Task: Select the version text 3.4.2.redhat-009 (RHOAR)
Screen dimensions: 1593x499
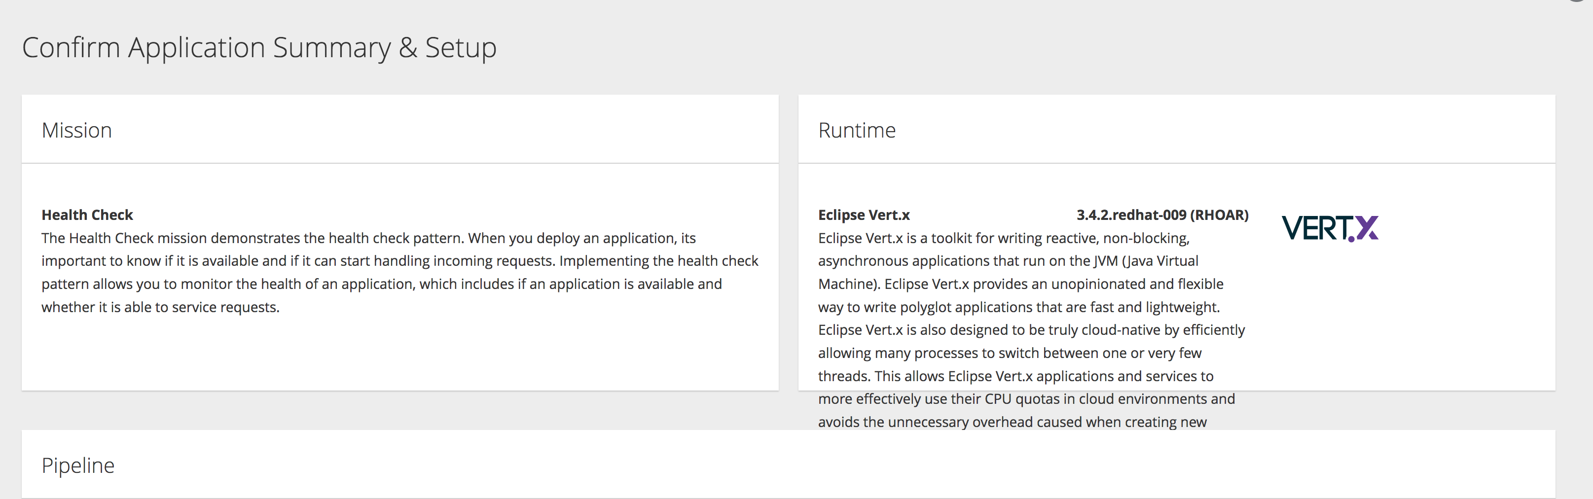Action: click(1161, 214)
